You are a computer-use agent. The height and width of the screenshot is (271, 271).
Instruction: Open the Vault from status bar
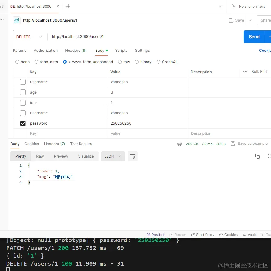point(249,235)
